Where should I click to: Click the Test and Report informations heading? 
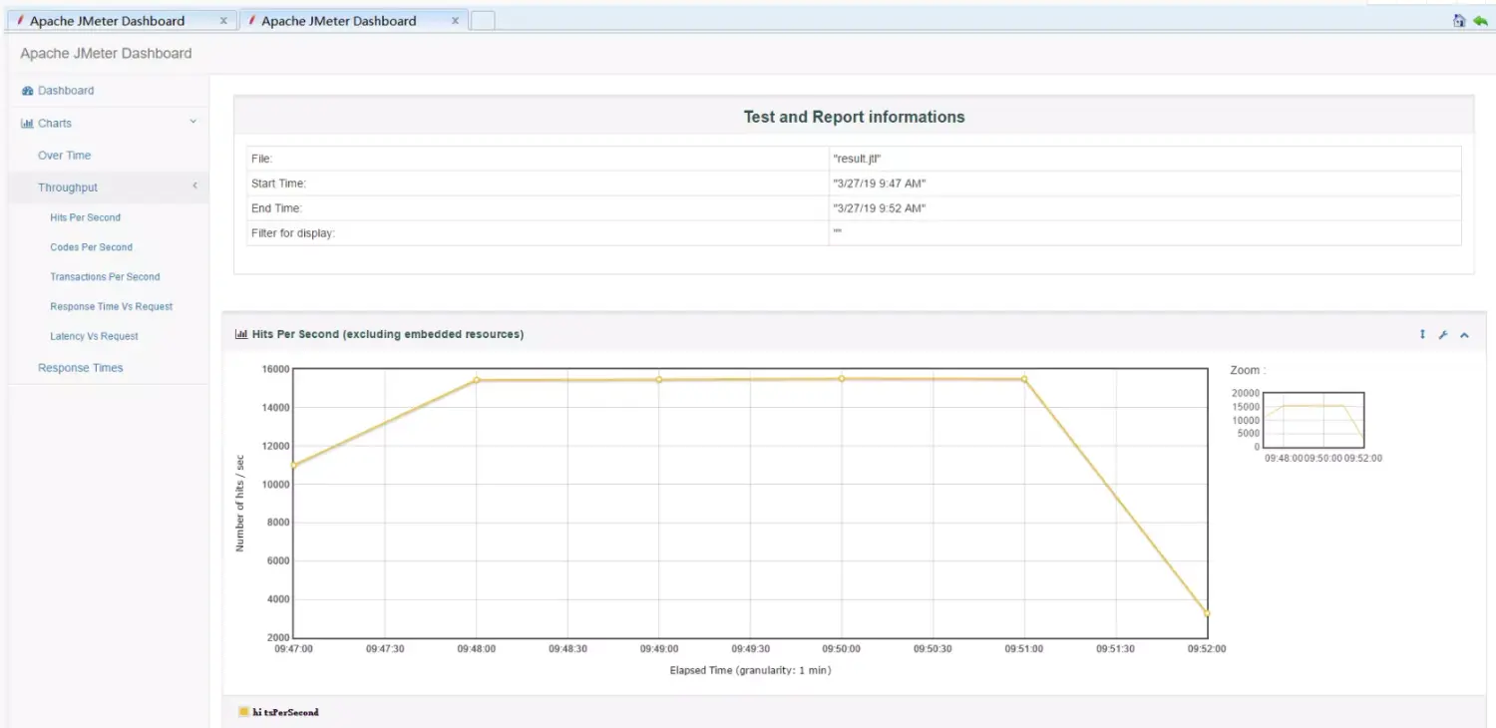pyautogui.click(x=854, y=117)
